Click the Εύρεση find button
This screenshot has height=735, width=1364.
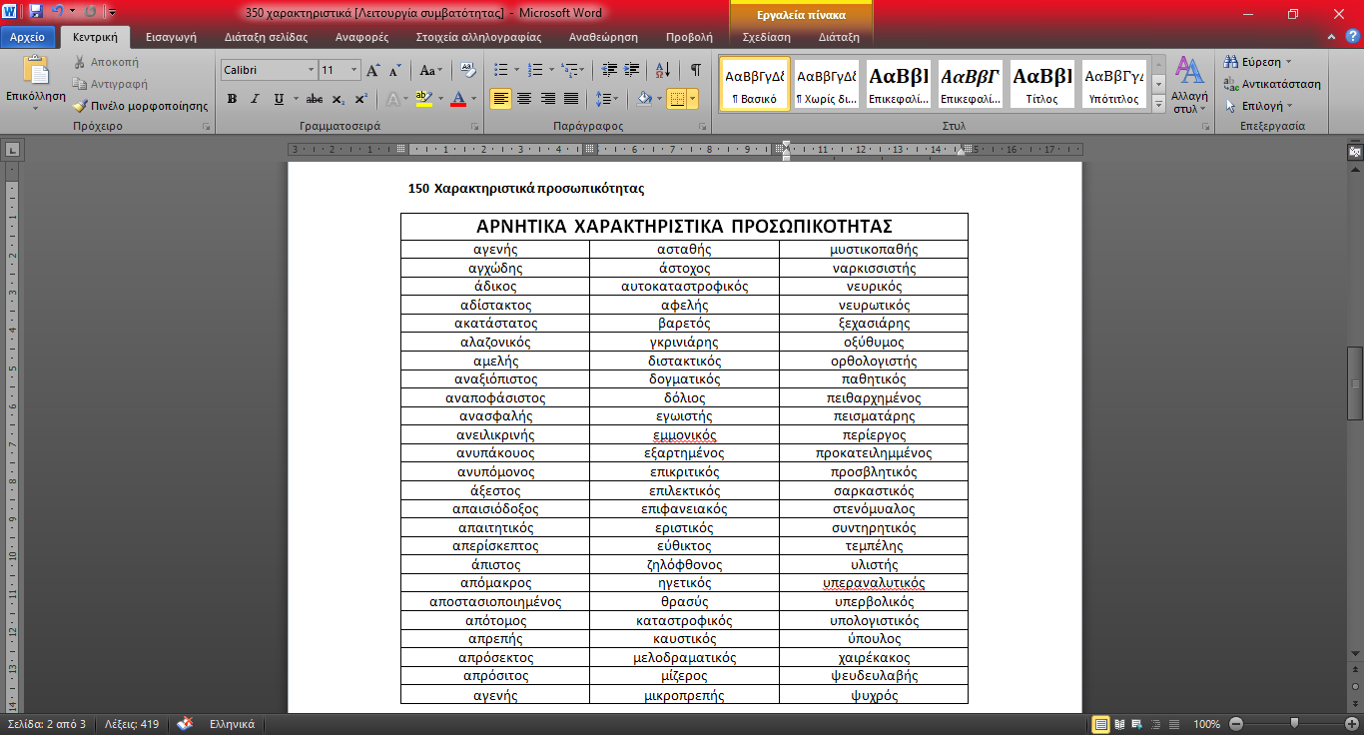(x=1258, y=62)
